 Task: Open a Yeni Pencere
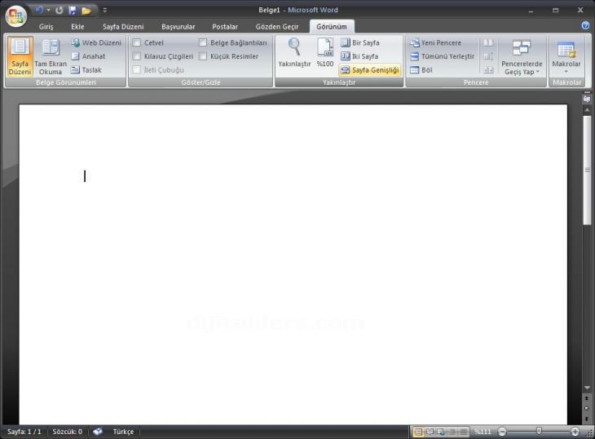click(435, 43)
